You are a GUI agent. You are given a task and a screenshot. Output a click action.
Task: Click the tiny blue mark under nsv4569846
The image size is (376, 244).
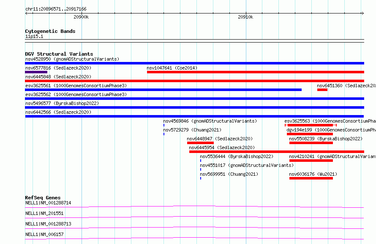164,125
